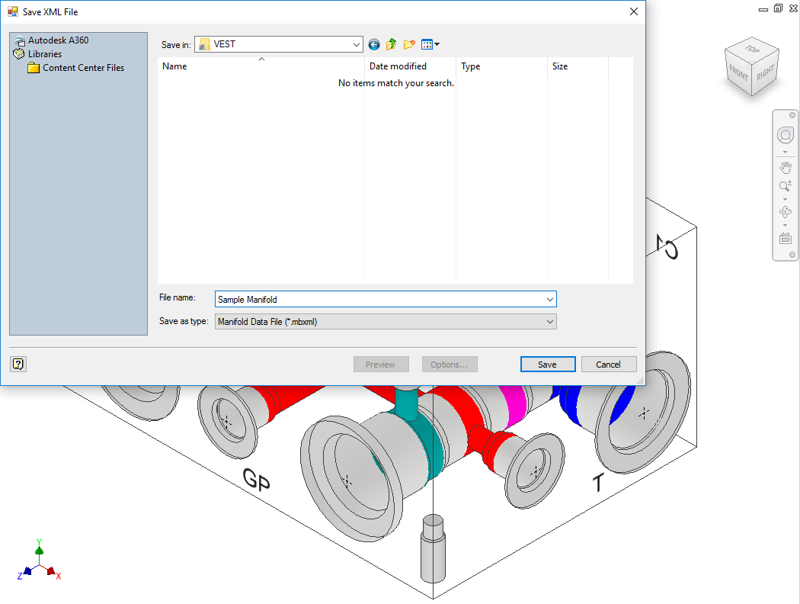Create a new folder in VEST
The image size is (800, 604).
coord(409,45)
